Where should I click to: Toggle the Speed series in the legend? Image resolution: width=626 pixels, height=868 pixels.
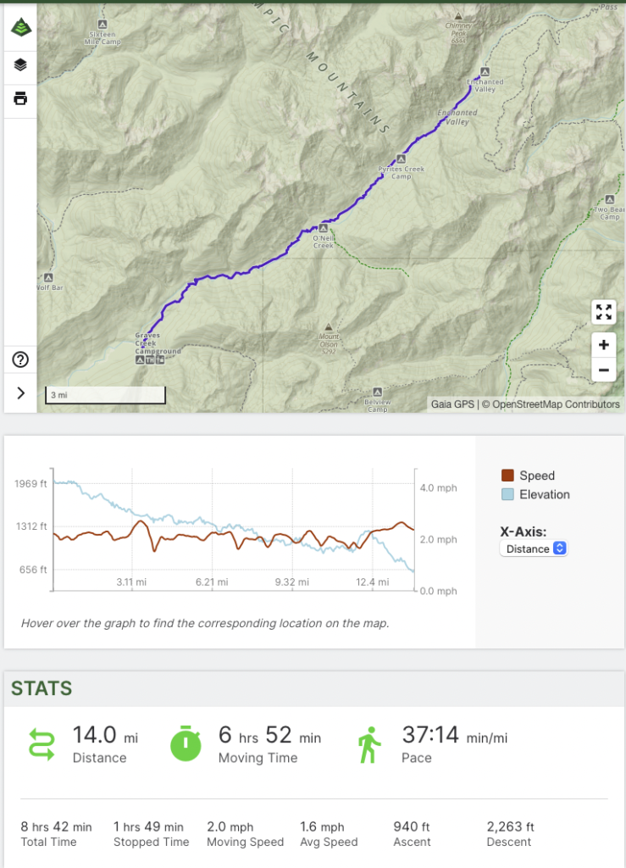[507, 476]
